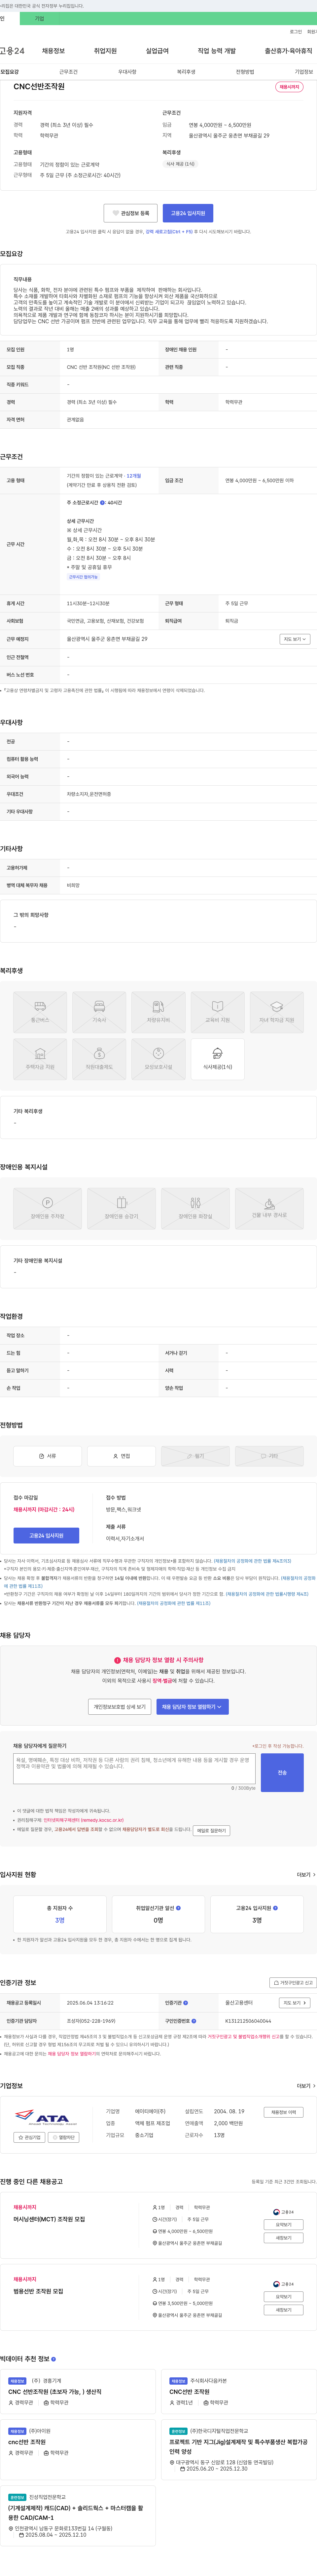This screenshot has width=317, height=2576.
Task: Click the 주택자금 지원 benefit icon
Action: point(40,1059)
